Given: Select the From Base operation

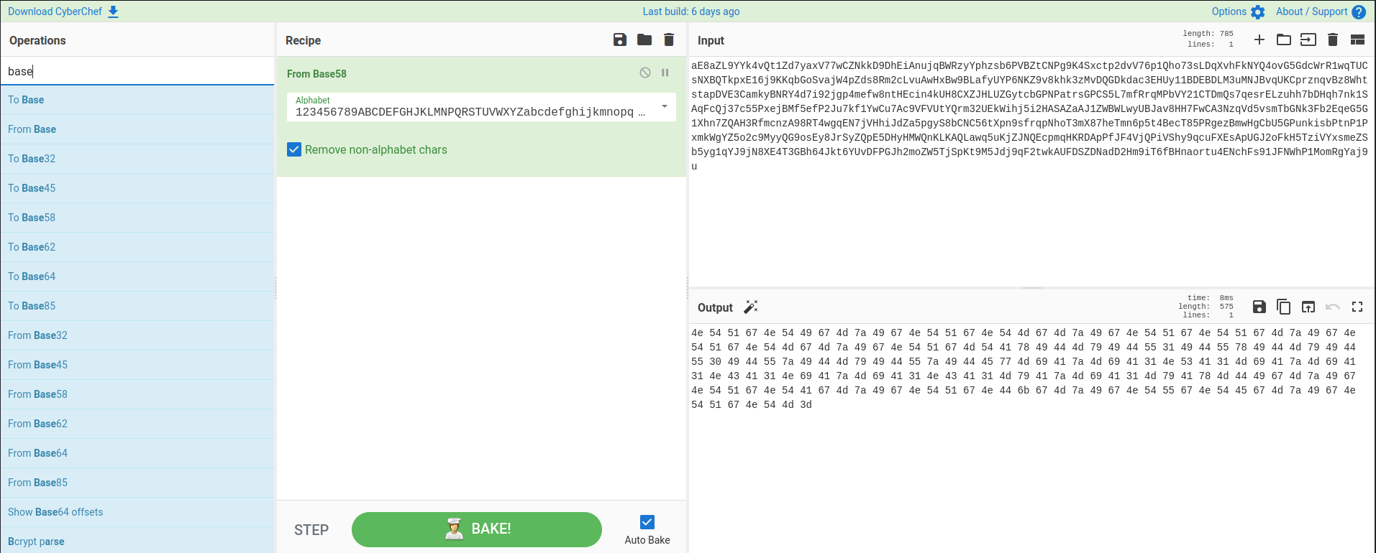Looking at the screenshot, I should click(137, 129).
